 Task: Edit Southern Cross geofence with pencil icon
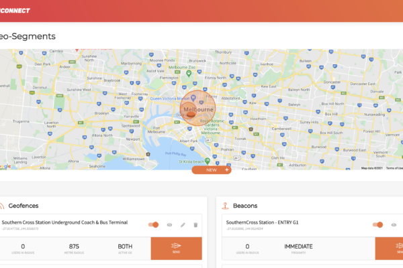click(x=183, y=225)
